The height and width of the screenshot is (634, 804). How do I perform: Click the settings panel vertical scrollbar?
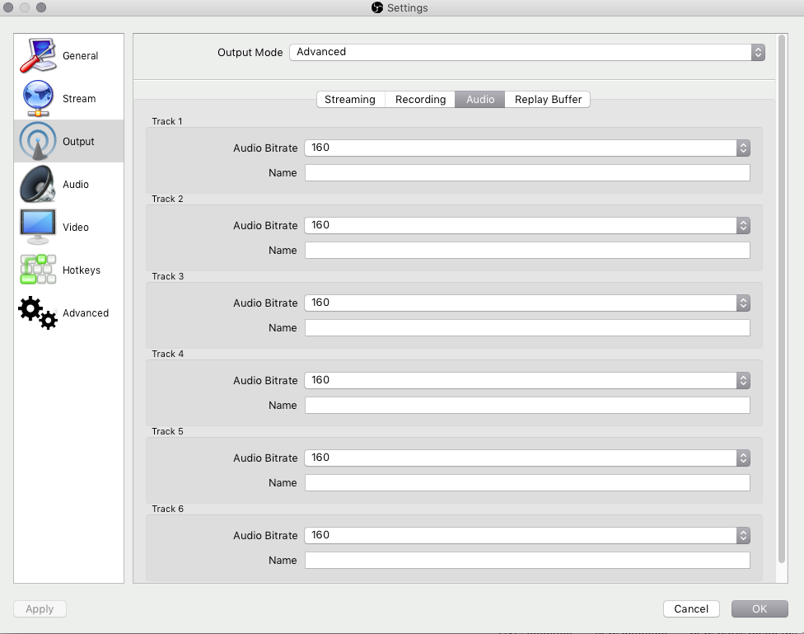782,298
